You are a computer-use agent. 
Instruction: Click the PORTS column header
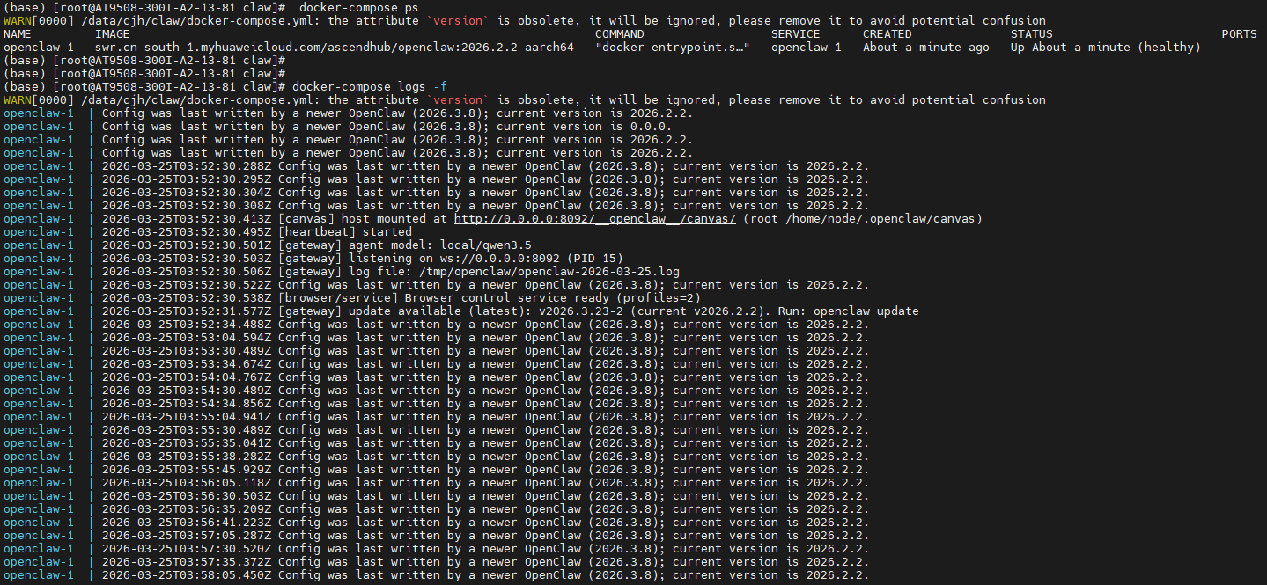click(x=1240, y=34)
